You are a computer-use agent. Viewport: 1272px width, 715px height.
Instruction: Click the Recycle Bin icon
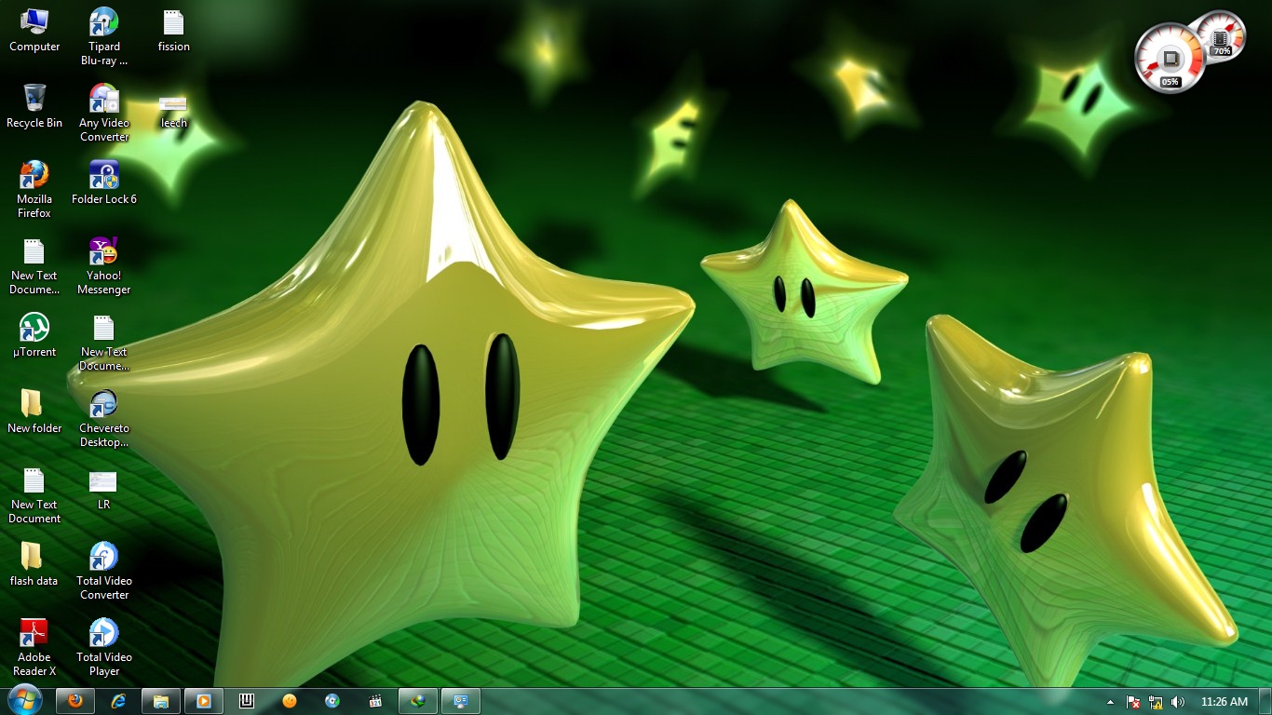(x=34, y=100)
